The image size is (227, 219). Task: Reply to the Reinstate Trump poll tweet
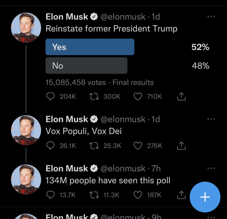click(50, 96)
